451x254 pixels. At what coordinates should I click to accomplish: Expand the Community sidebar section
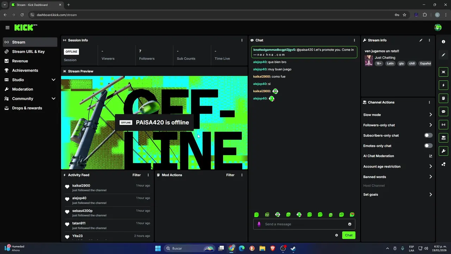pyautogui.click(x=54, y=99)
